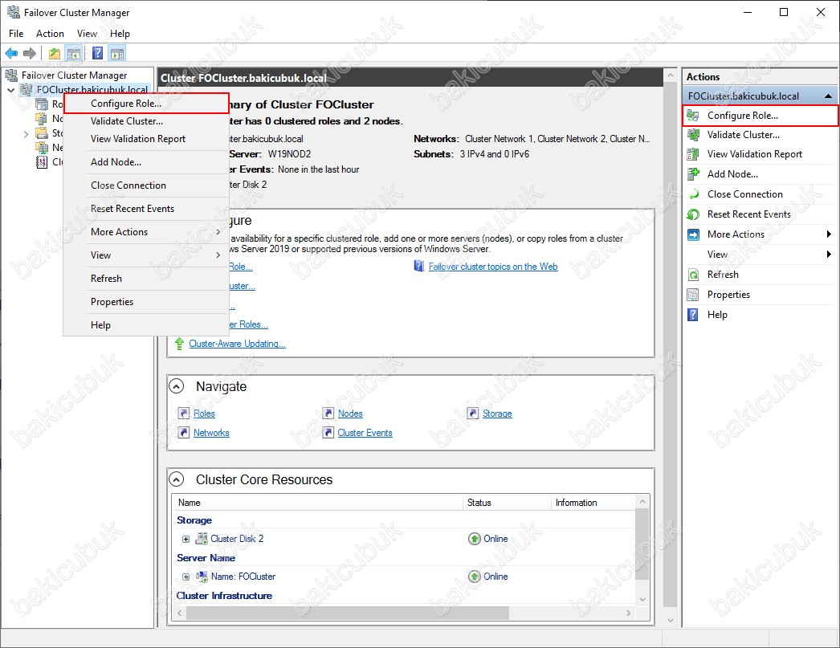Click the Cluster Disk 2 disk icon

[202, 539]
